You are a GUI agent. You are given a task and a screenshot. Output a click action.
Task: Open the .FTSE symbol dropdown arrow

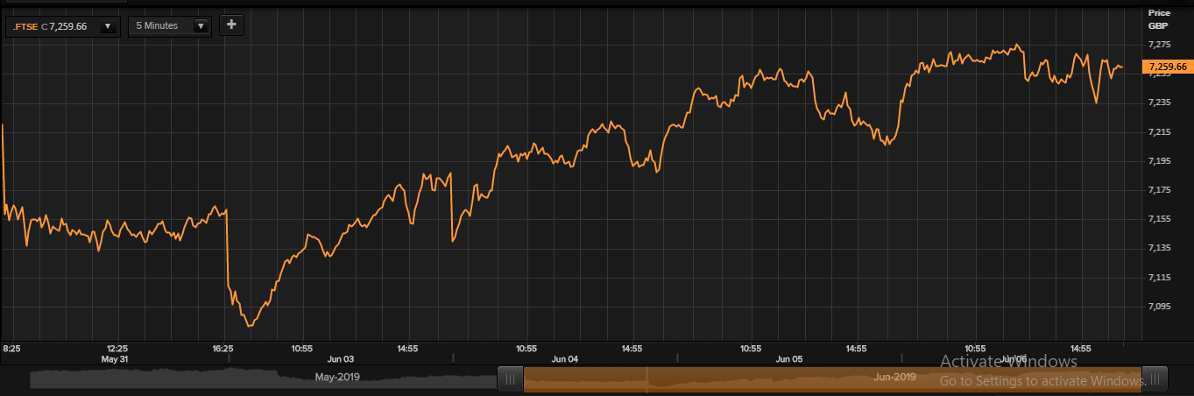click(x=107, y=26)
